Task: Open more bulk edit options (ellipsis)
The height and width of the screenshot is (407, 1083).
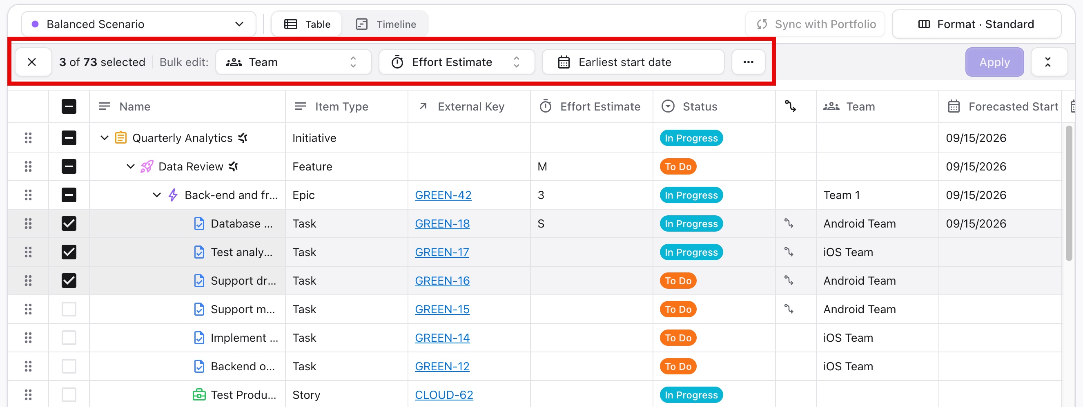Action: tap(749, 62)
